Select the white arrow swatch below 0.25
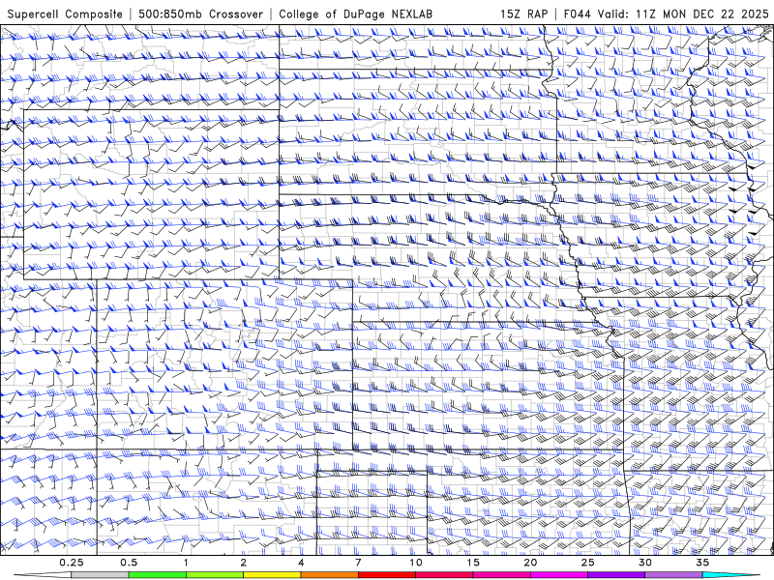This screenshot has height=580, width=774. point(43,575)
